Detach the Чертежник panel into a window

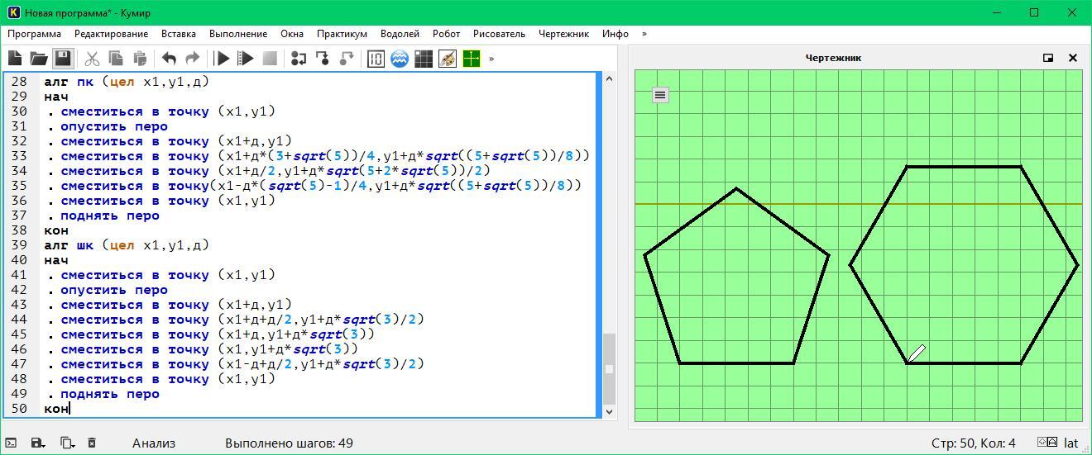coord(1048,58)
